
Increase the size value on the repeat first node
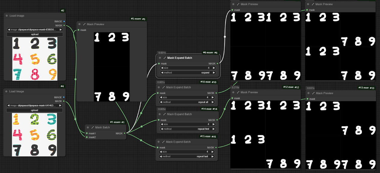click(214, 124)
